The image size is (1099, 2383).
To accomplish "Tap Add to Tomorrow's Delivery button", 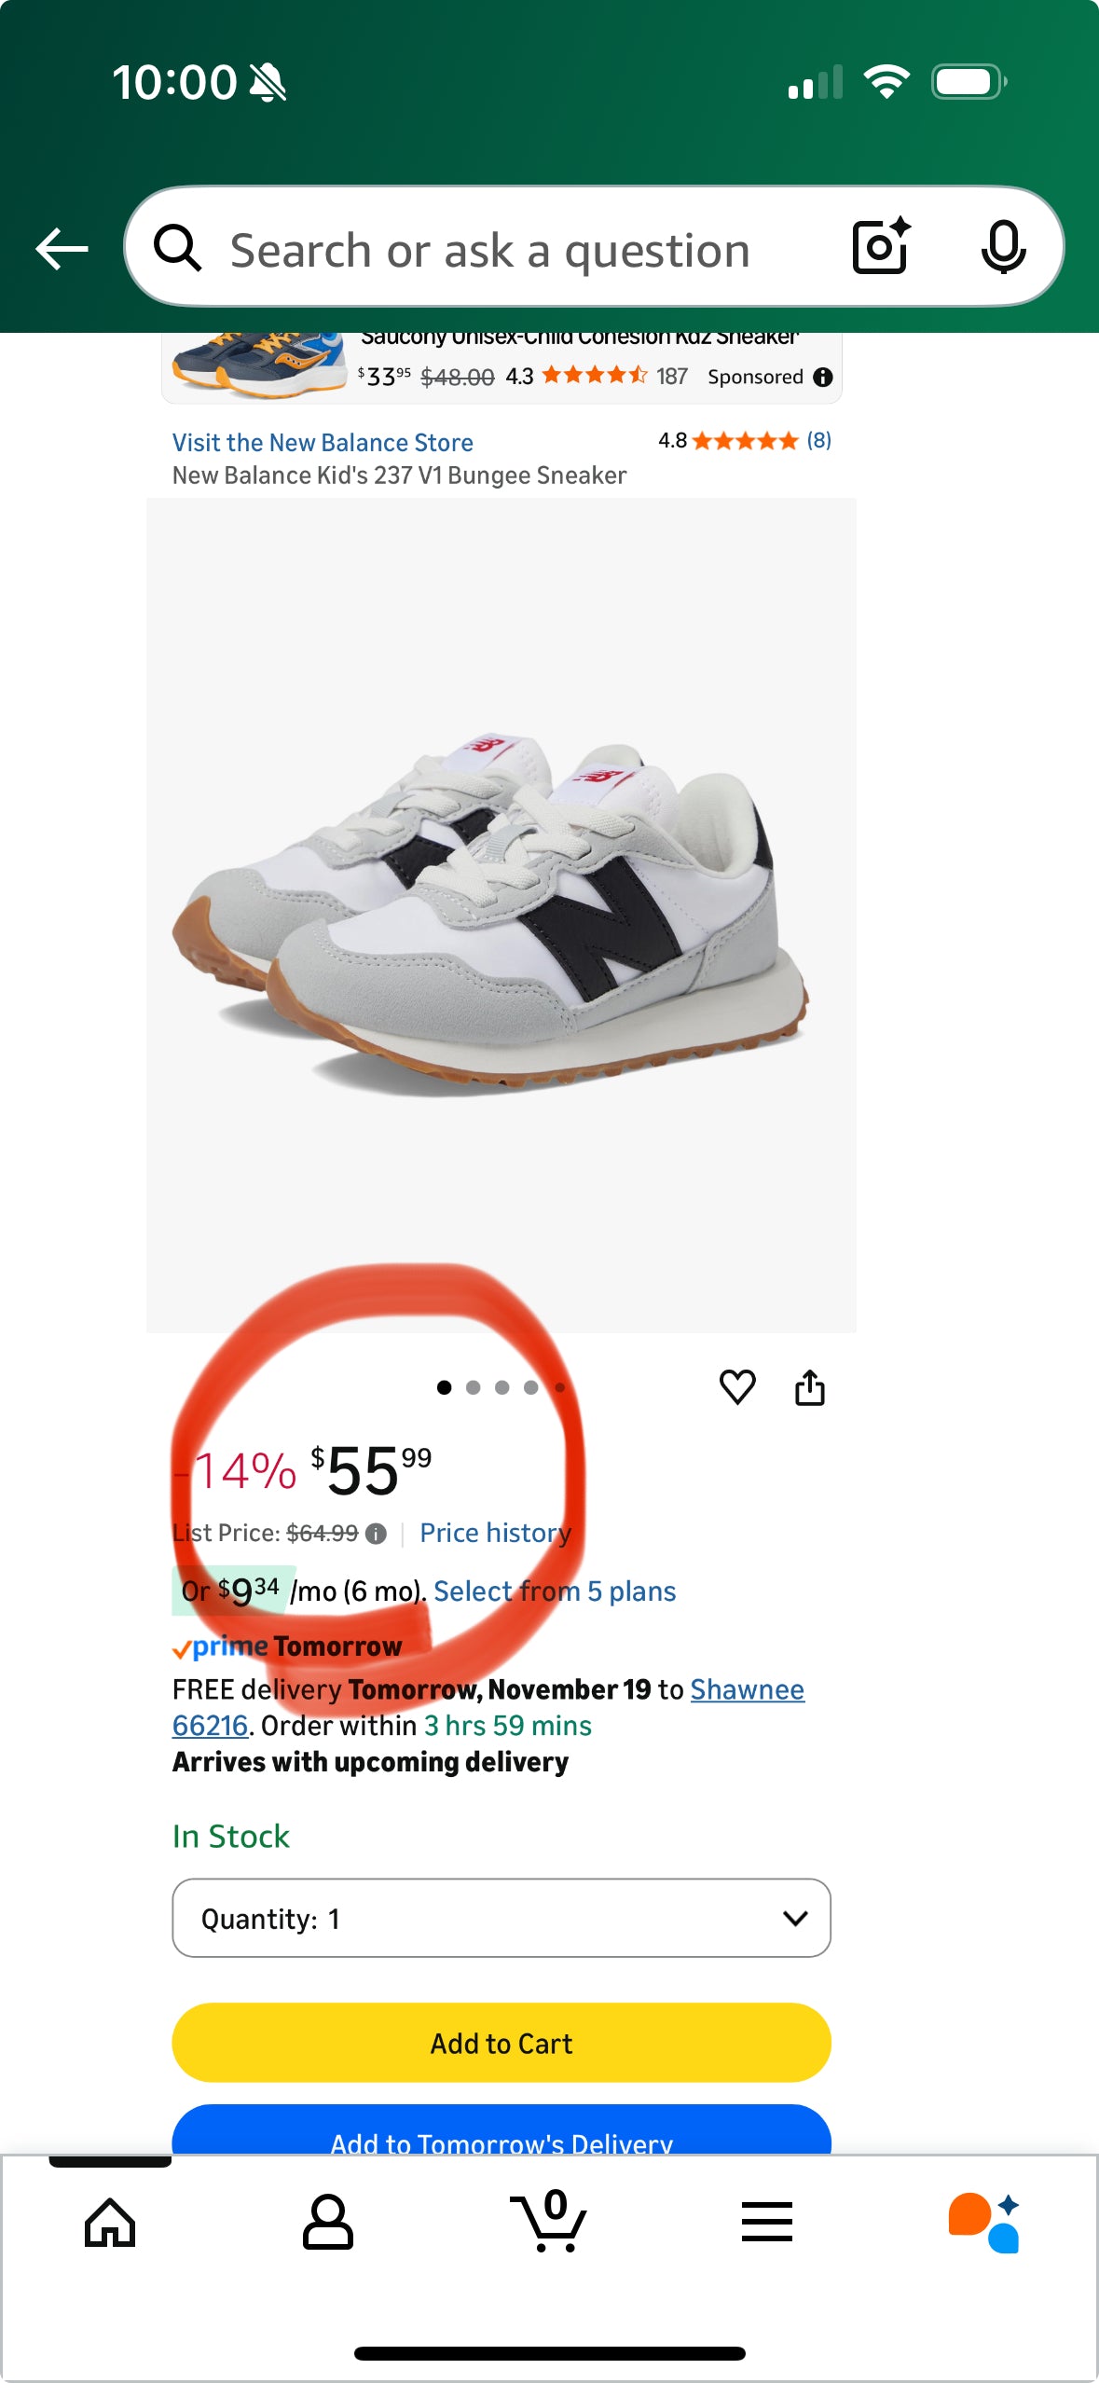I will (x=501, y=2132).
